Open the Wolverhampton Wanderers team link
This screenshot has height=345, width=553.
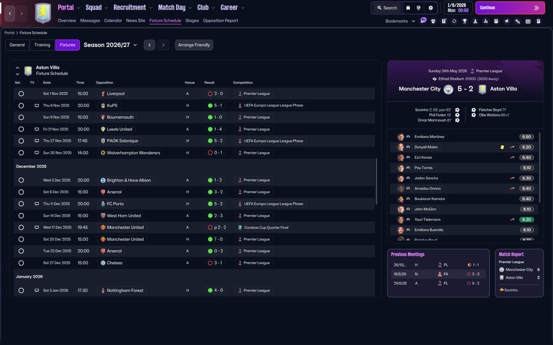point(133,153)
